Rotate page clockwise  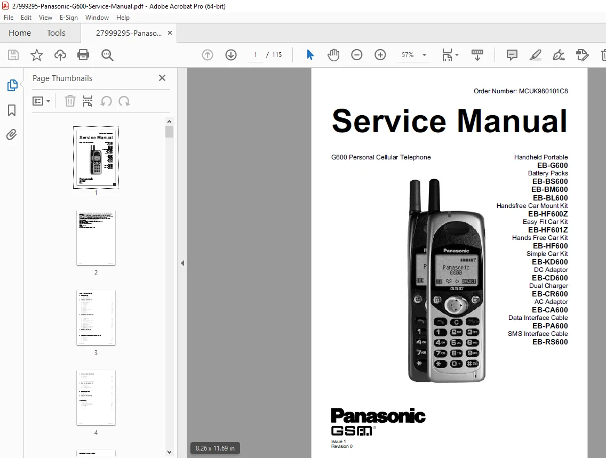coord(124,101)
